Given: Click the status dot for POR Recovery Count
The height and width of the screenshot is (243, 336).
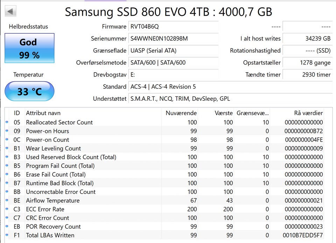Looking at the screenshot, I should click(x=7, y=226).
